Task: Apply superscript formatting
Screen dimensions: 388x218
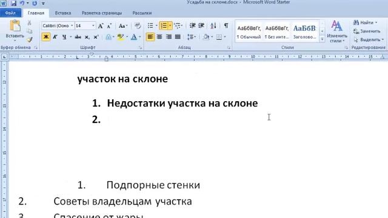Action: tap(96, 37)
